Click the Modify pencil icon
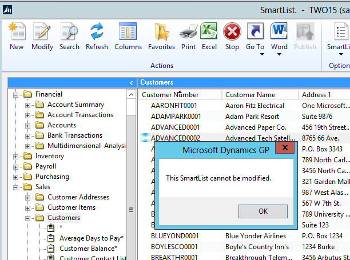The height and width of the screenshot is (260, 350). coord(42,31)
